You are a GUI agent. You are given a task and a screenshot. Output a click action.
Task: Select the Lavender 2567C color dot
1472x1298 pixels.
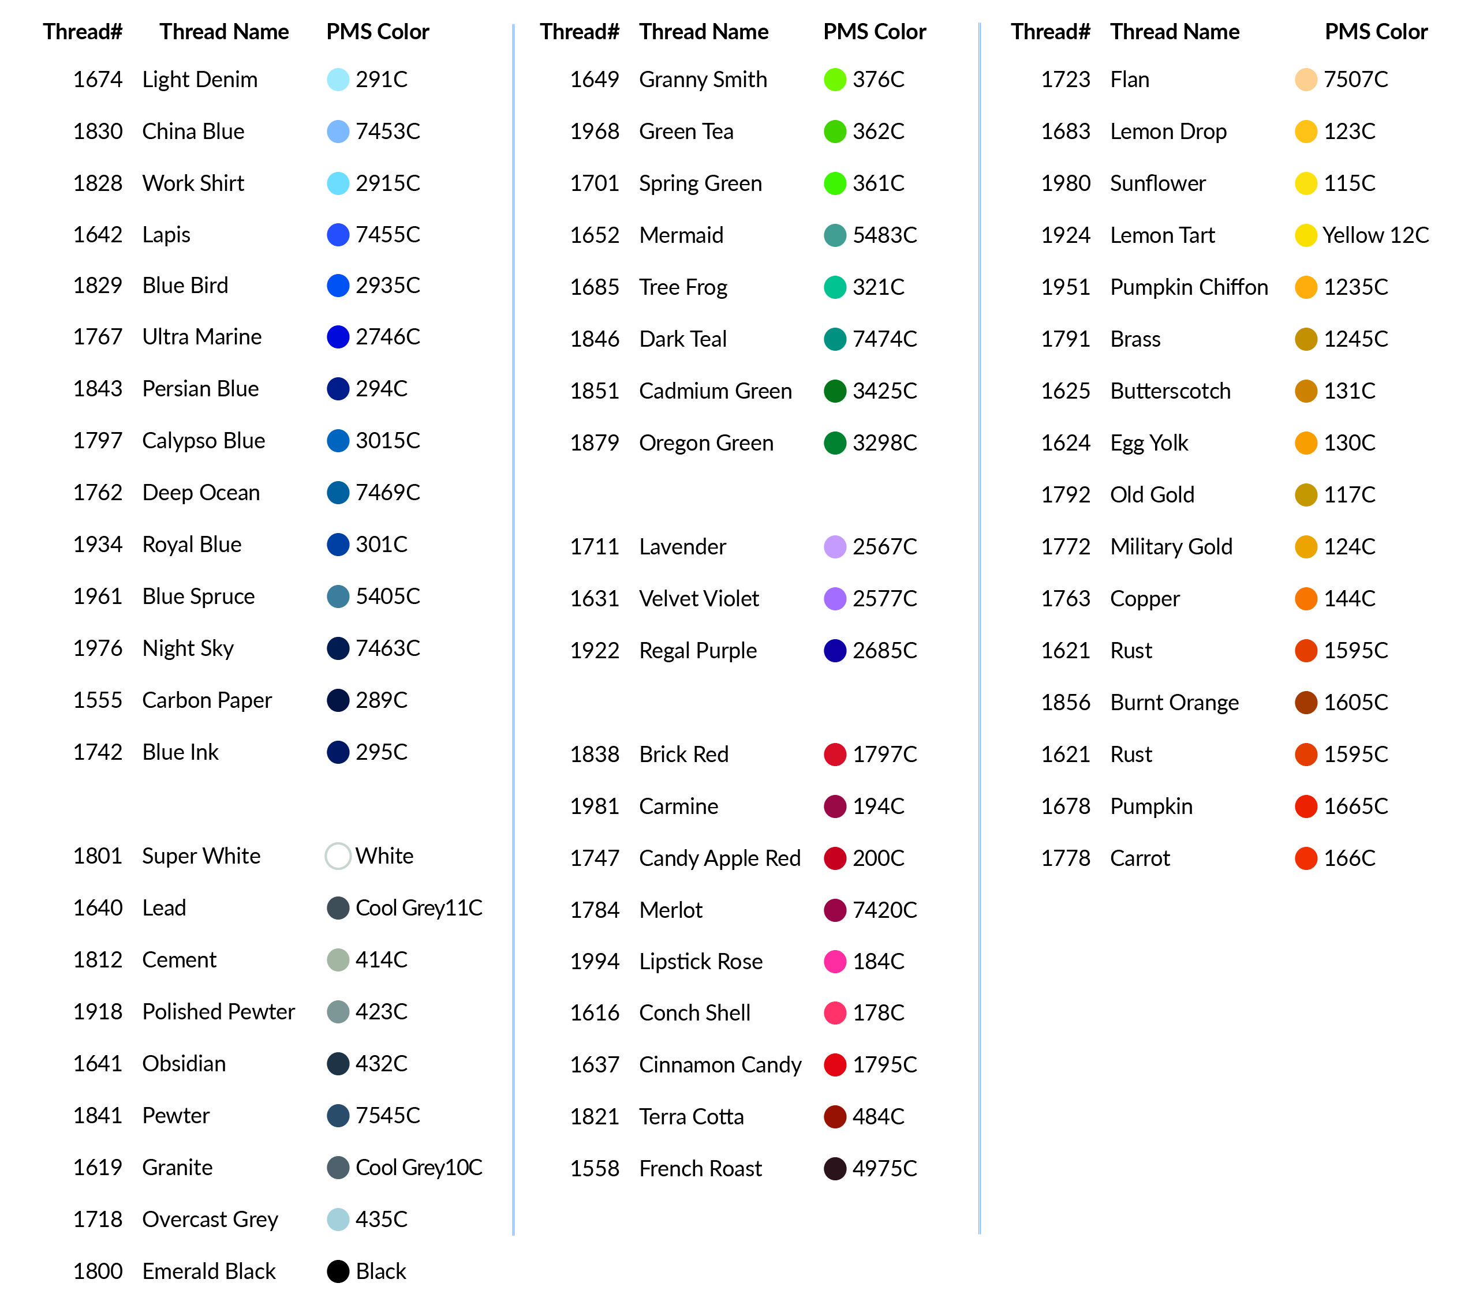pos(834,547)
